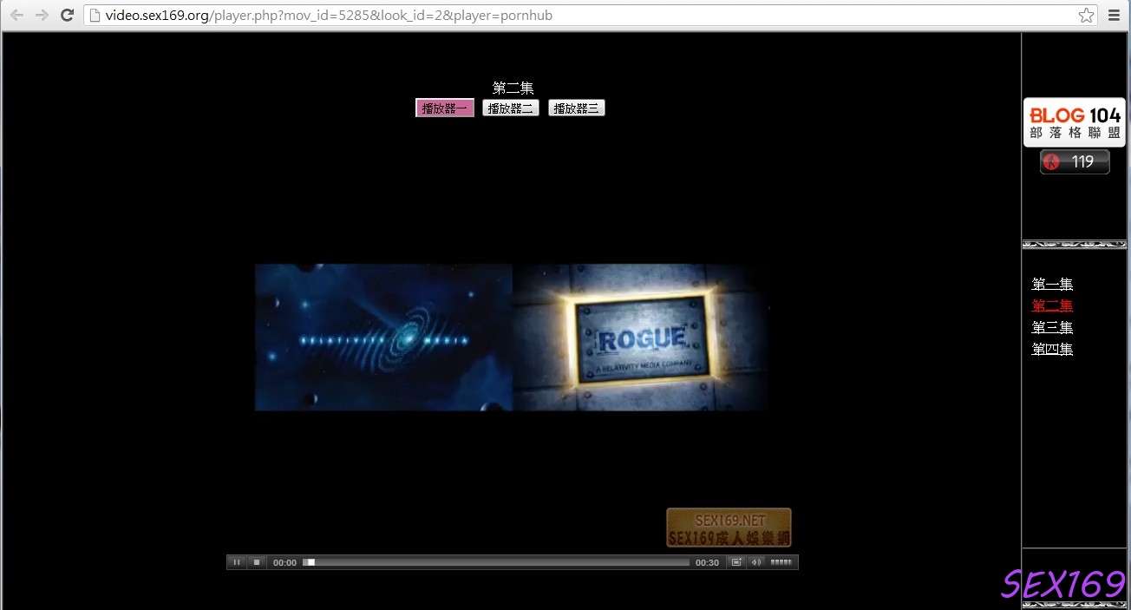Go back in the browser
Screen dimensions: 1131x610
point(17,16)
